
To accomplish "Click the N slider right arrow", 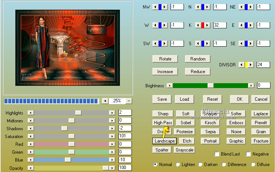I will [207, 7].
